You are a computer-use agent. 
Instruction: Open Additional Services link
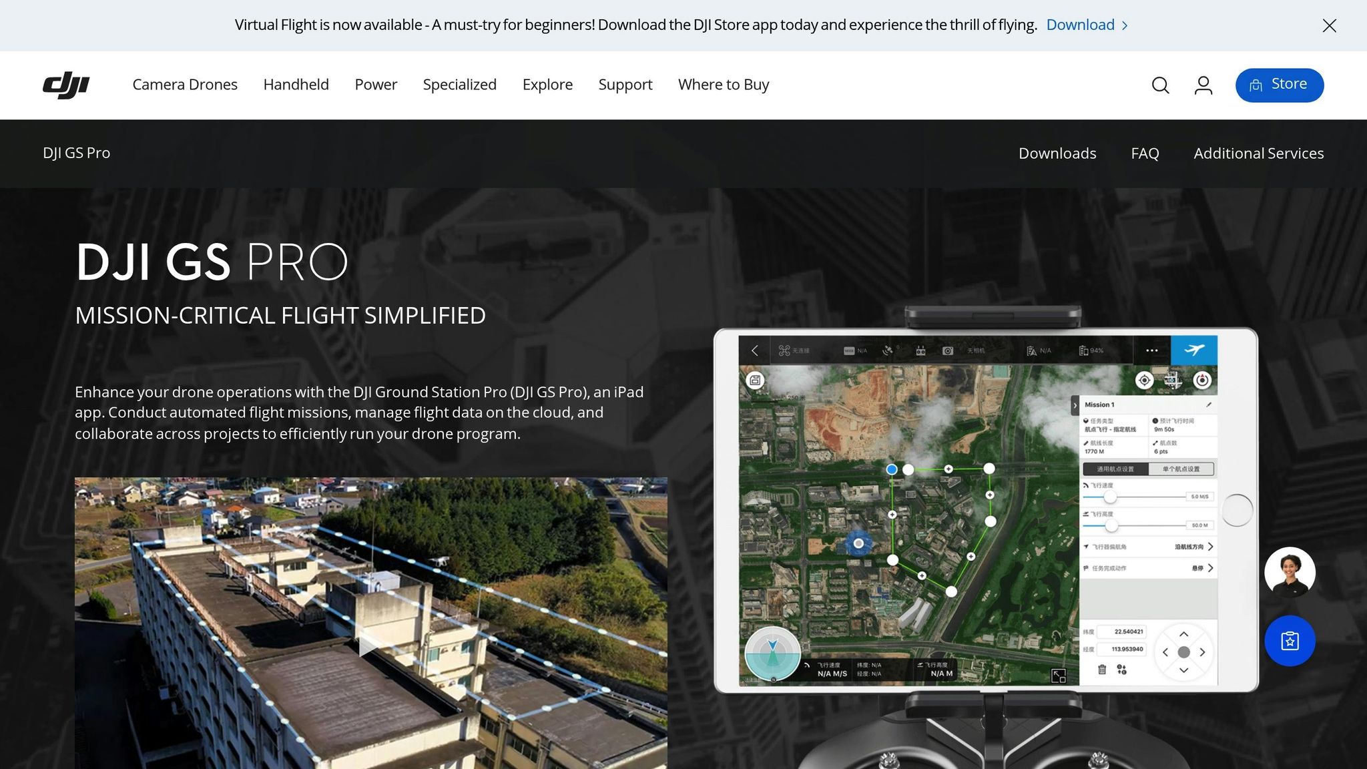coord(1258,154)
